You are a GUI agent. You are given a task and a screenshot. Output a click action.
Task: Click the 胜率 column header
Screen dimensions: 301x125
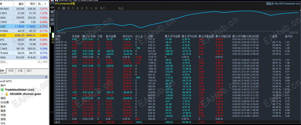(x=275, y=36)
